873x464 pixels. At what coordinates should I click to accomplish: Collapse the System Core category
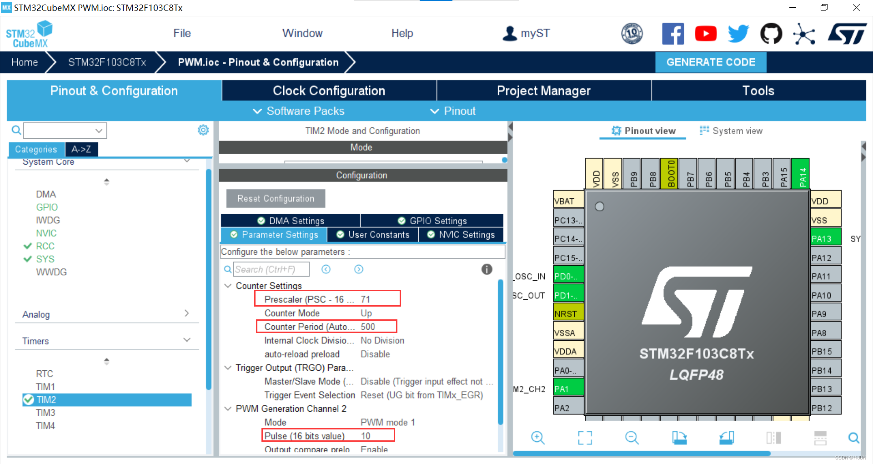(x=187, y=161)
